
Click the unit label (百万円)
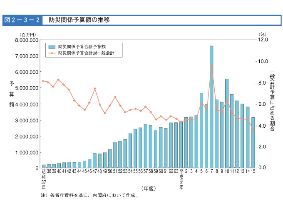[x=27, y=34]
